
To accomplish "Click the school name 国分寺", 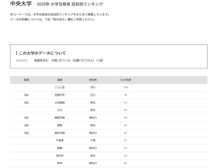I will point(60,156).
